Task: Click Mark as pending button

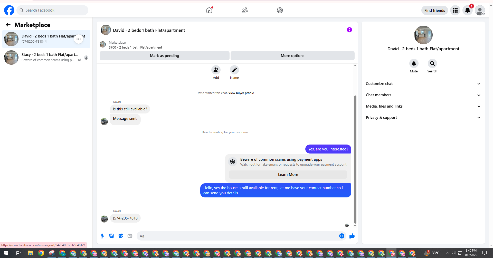Action: [x=165, y=56]
